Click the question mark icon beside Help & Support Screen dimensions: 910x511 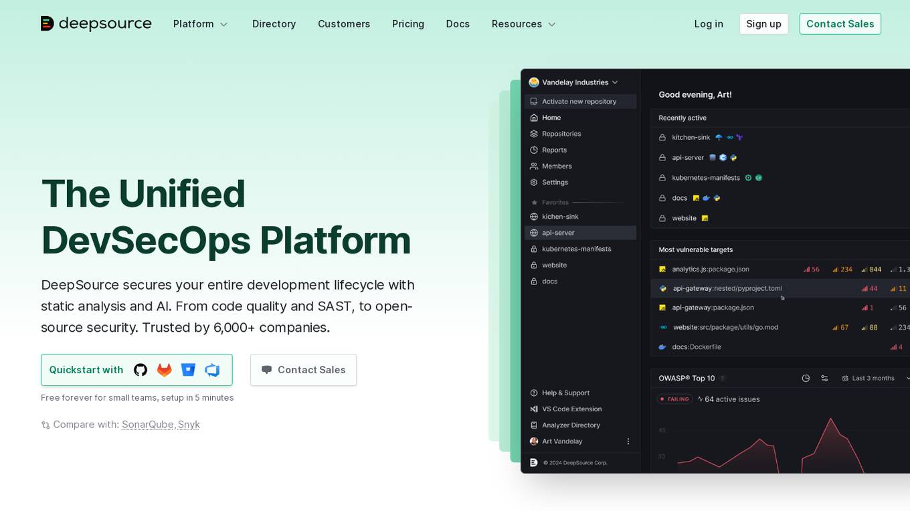(534, 393)
